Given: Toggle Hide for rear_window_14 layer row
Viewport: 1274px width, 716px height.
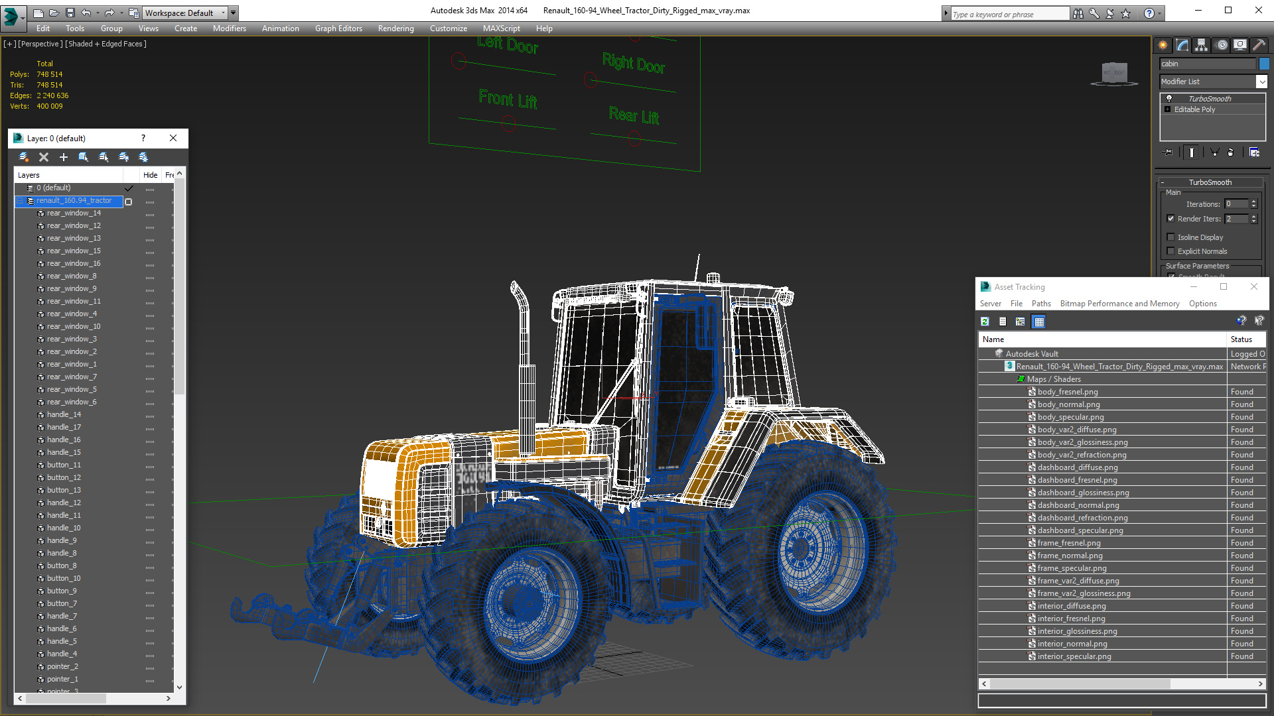Looking at the screenshot, I should click(150, 214).
